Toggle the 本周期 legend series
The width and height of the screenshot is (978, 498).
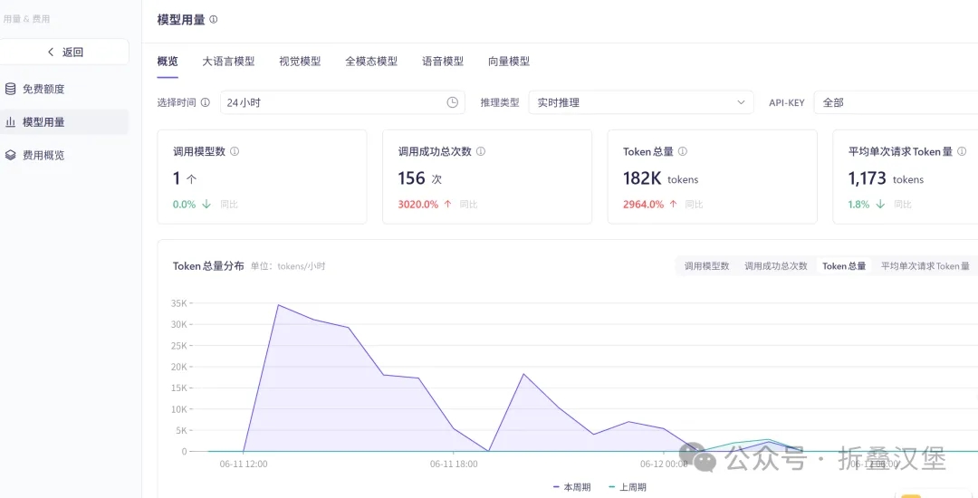click(572, 487)
